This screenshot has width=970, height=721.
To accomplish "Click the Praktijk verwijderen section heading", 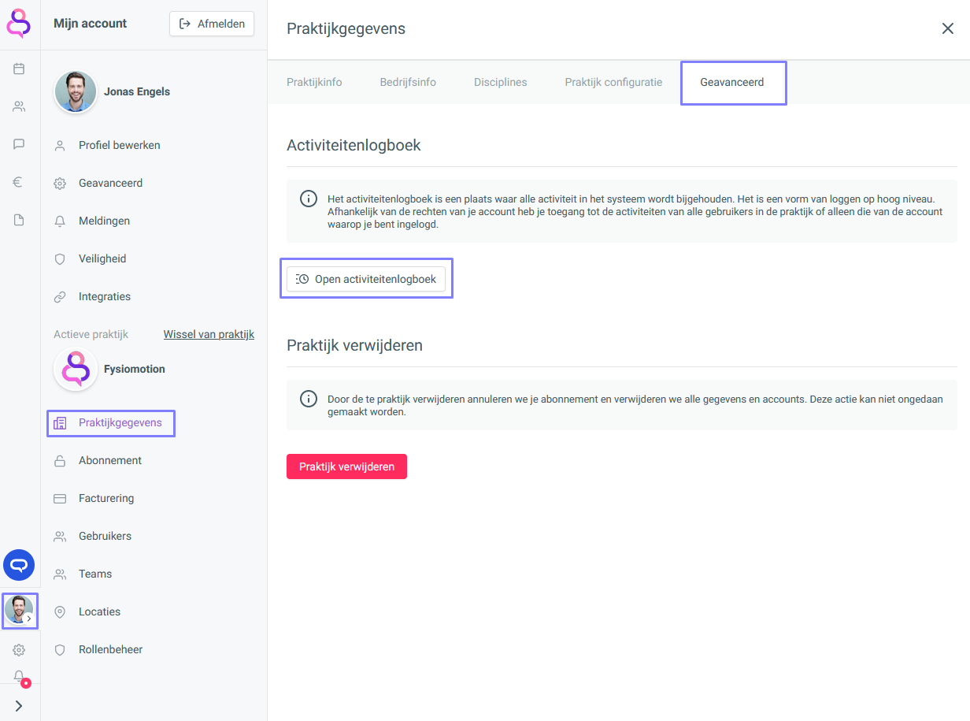I will click(354, 345).
